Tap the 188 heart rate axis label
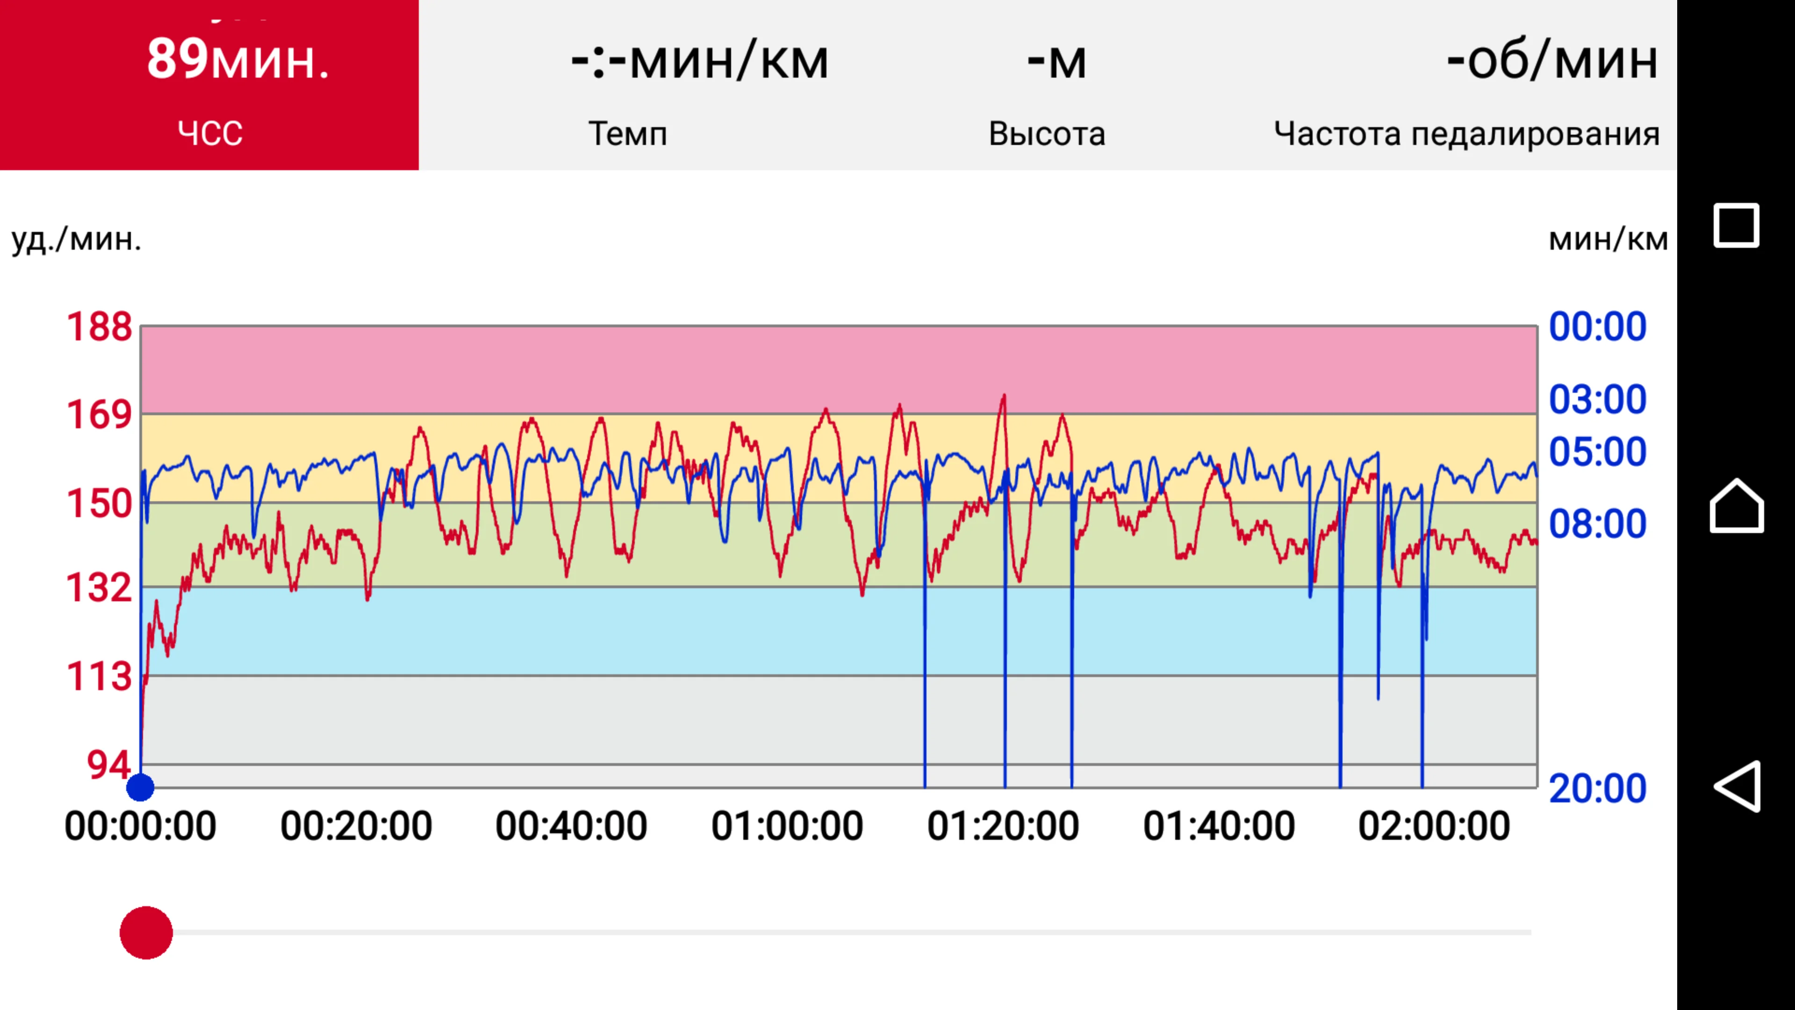This screenshot has height=1010, width=1795. 99,327
